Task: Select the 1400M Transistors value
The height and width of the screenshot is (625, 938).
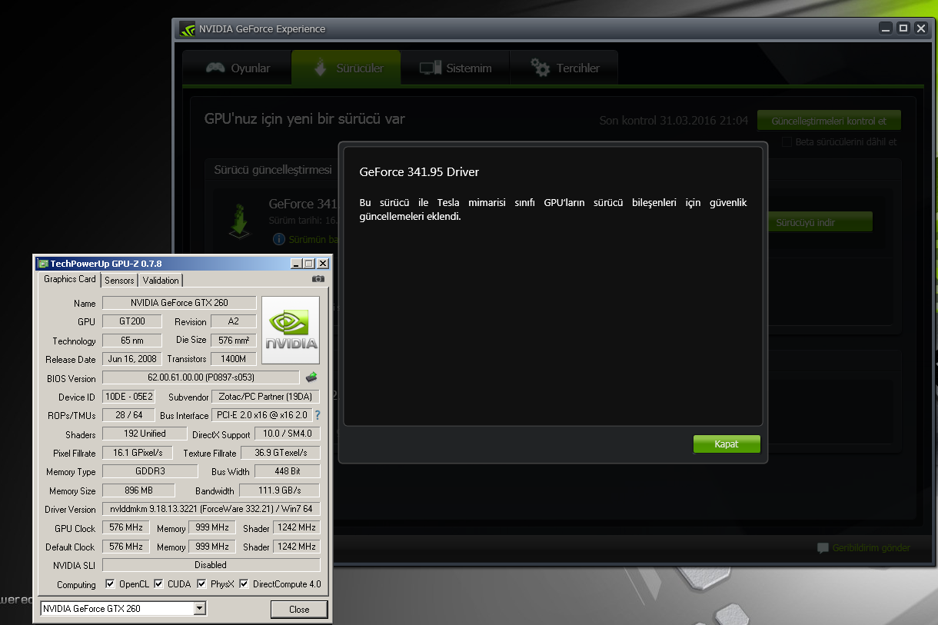Action: coord(233,359)
